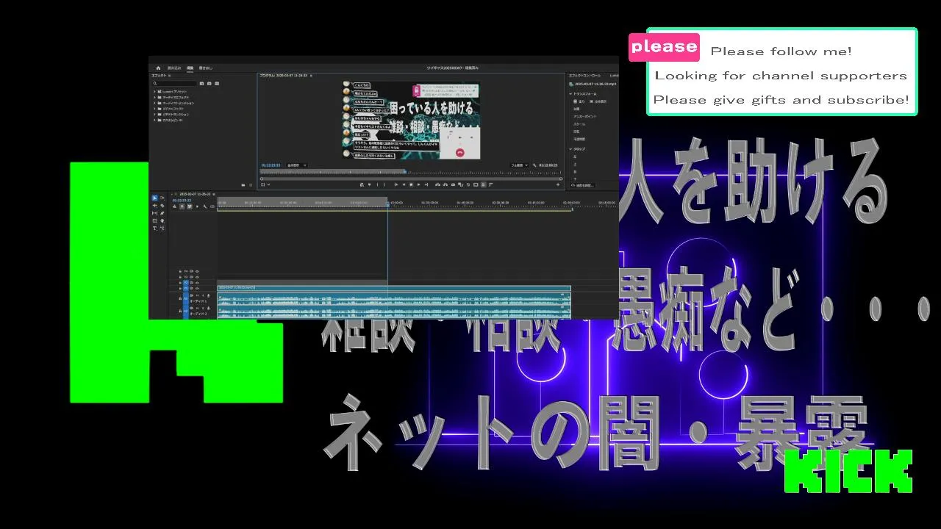Select the audio clip on track A1
This screenshot has height=529, width=941.
tap(394, 298)
